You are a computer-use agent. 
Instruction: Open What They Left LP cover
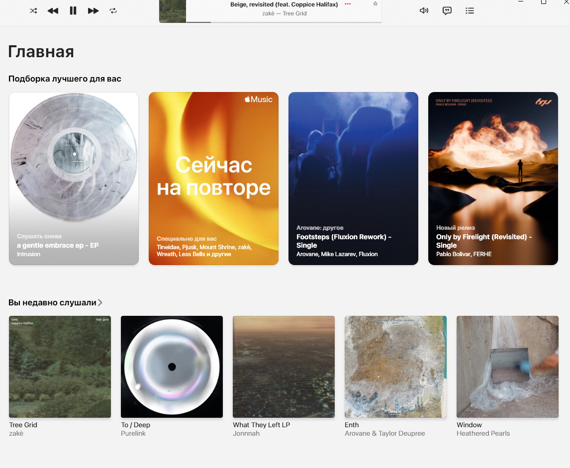284,367
